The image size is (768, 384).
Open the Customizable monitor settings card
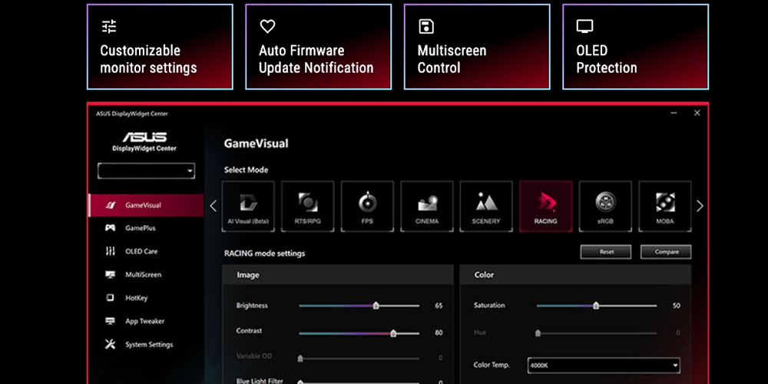160,47
